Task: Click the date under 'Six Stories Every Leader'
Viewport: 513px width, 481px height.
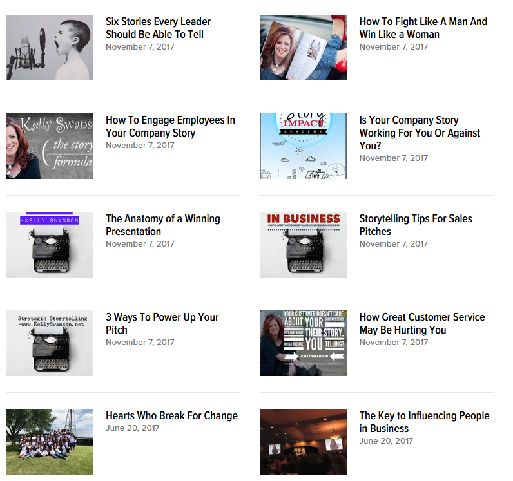Action: pos(140,47)
